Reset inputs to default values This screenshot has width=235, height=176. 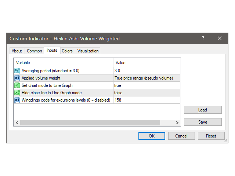pos(211,136)
